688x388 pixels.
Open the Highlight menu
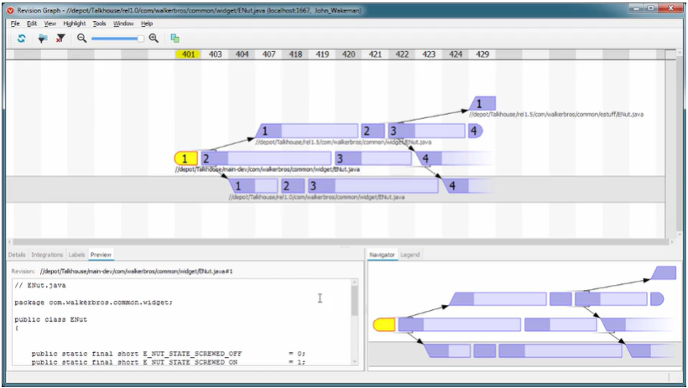[74, 23]
